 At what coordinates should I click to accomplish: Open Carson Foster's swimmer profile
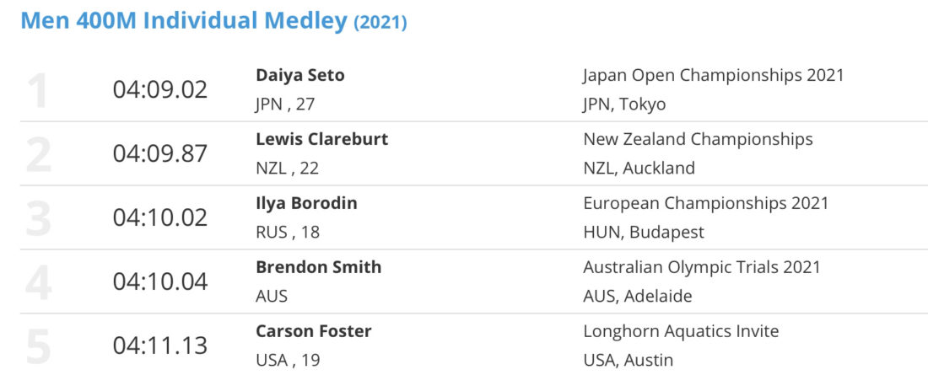point(314,331)
